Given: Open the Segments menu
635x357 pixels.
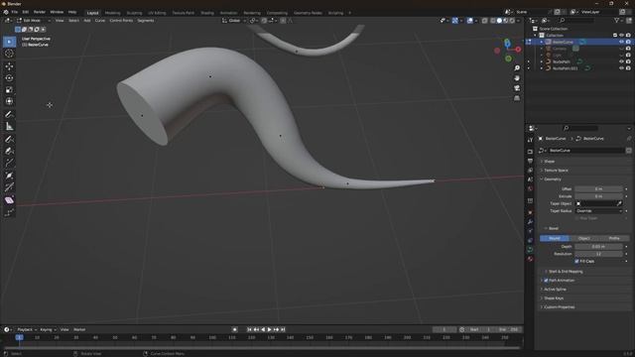Looking at the screenshot, I should [x=146, y=20].
